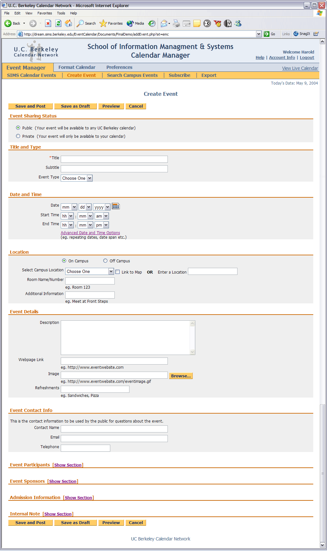
Task: Open the End Time minutes dropdown
Action: pyautogui.click(x=86, y=225)
